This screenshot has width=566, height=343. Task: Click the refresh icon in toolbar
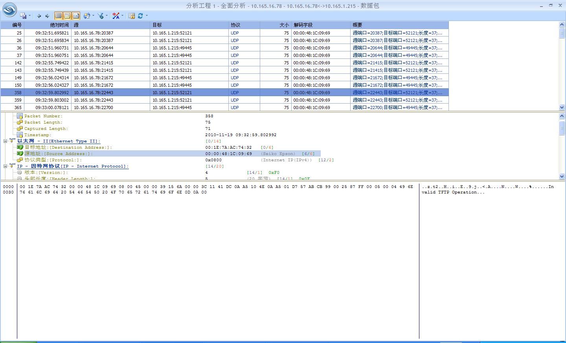[140, 16]
